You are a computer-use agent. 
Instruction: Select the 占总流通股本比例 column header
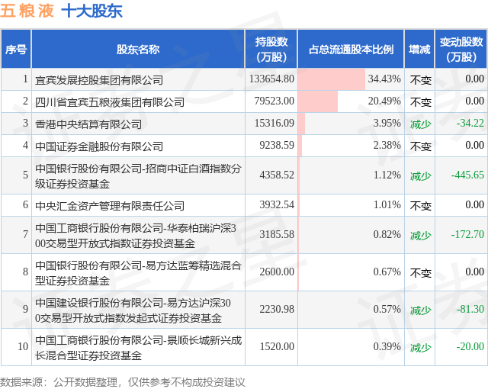pos(351,49)
